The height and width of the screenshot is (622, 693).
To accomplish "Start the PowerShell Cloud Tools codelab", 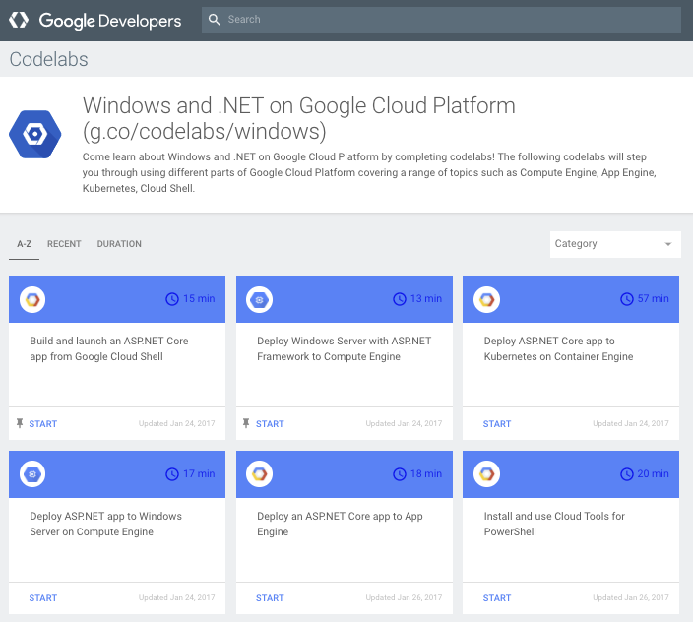I will click(x=497, y=598).
